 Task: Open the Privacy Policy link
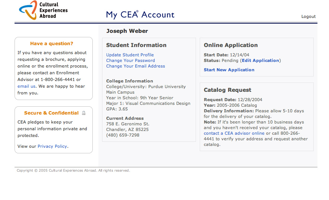[x=52, y=146]
